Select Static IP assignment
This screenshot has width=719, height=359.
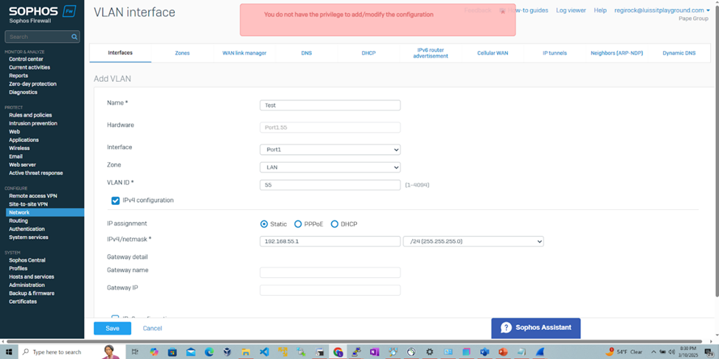point(264,224)
